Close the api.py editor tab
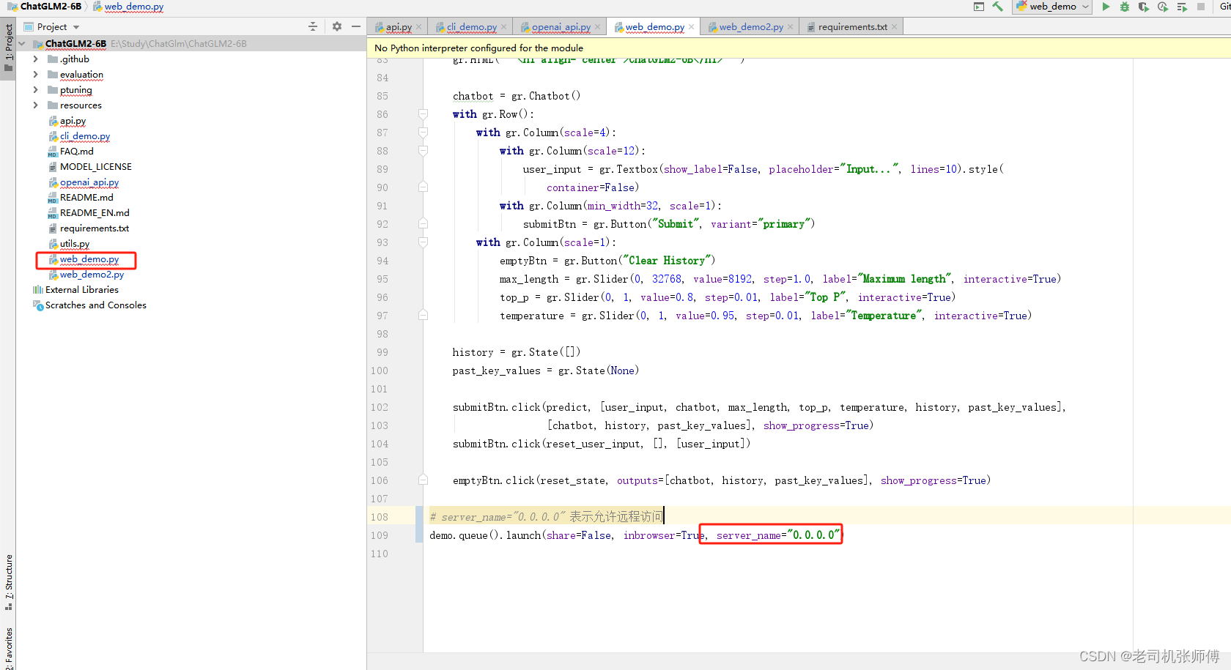 tap(419, 27)
